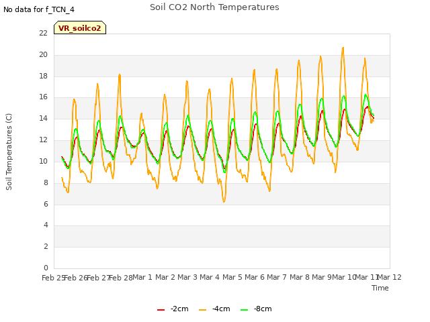Click the Mar 12 date tick label
Viewport: 430px width, 322px height.
(390, 277)
